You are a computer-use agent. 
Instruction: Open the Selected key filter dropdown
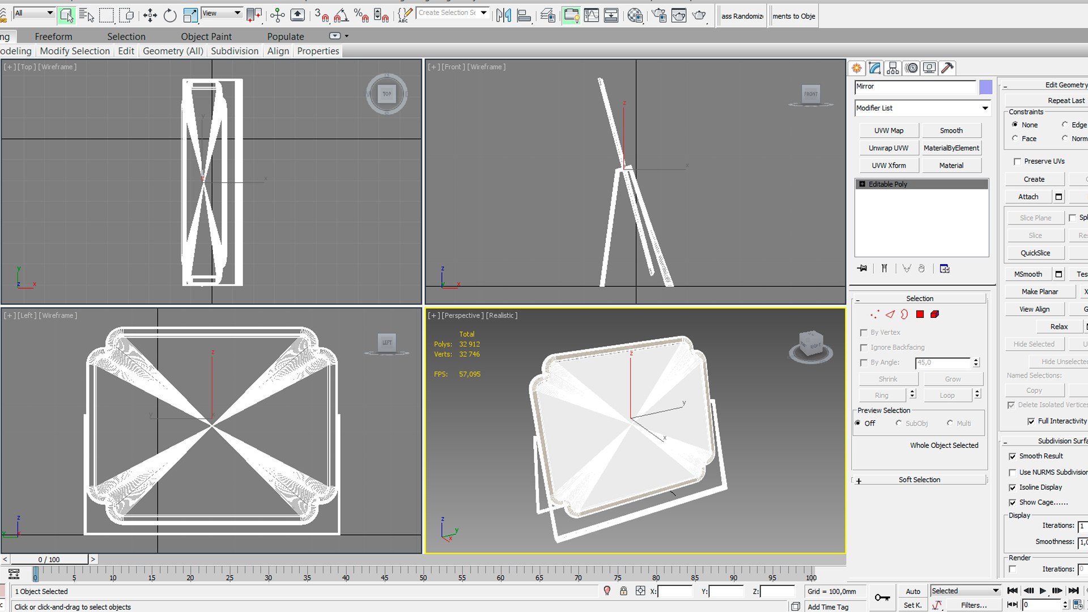pos(966,590)
